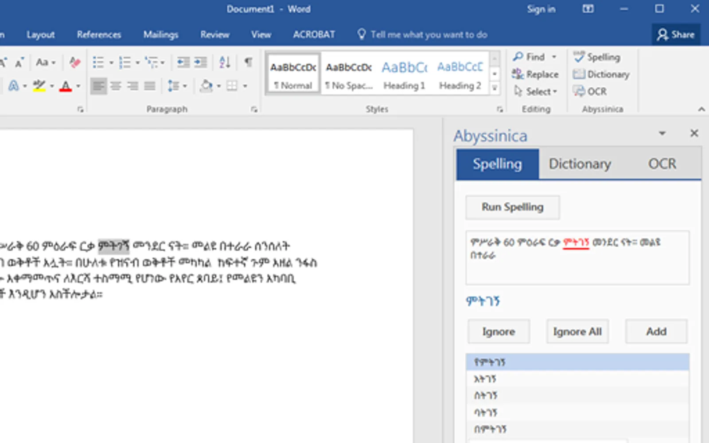Click the Numbering list icon
The image size is (709, 443).
tap(125, 62)
